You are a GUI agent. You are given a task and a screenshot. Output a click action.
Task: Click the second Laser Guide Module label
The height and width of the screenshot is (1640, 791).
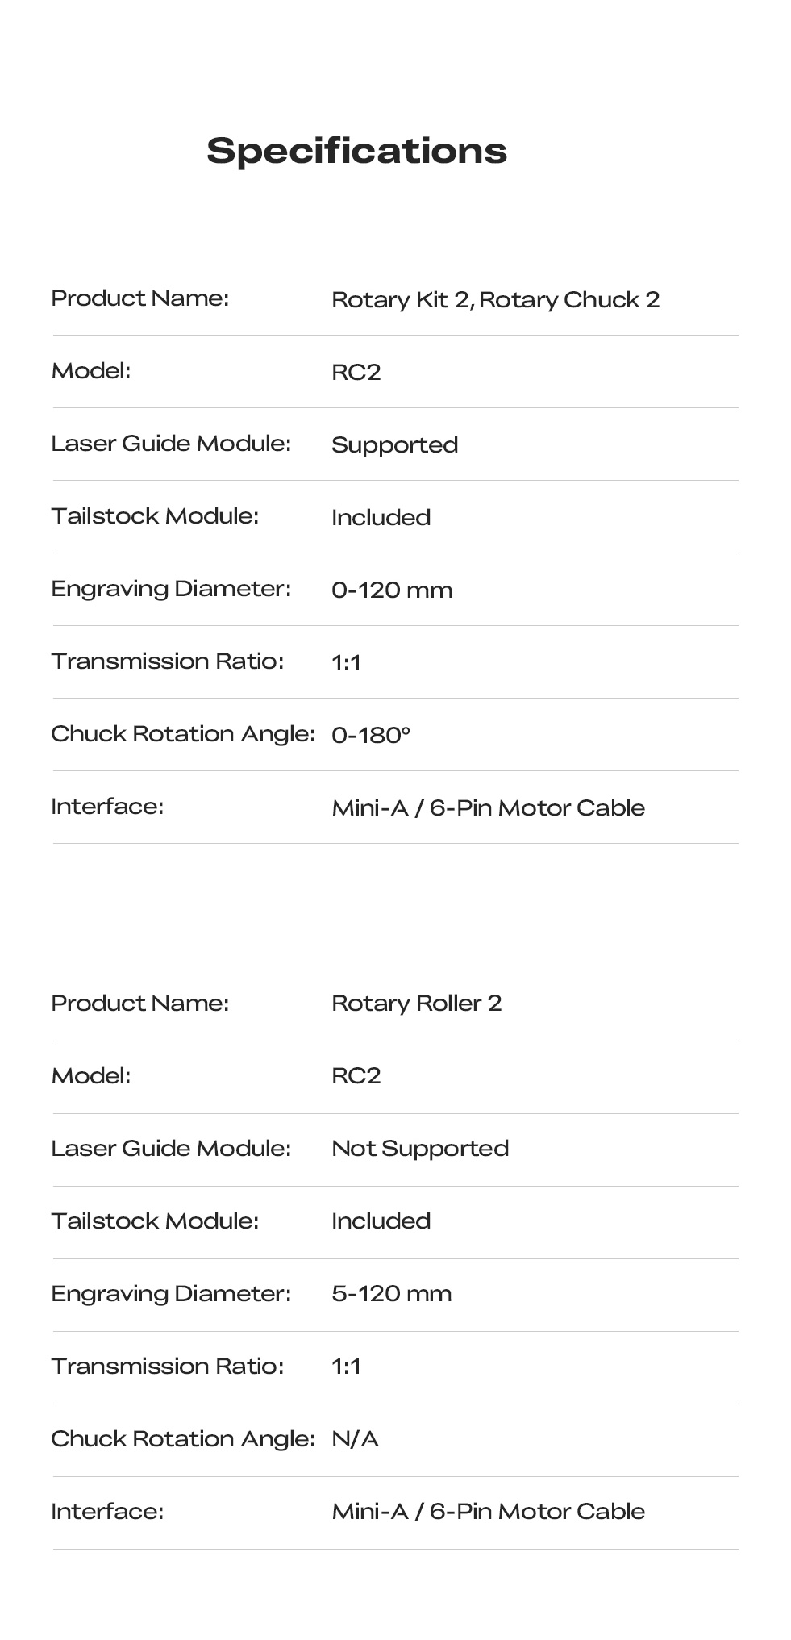click(171, 1149)
